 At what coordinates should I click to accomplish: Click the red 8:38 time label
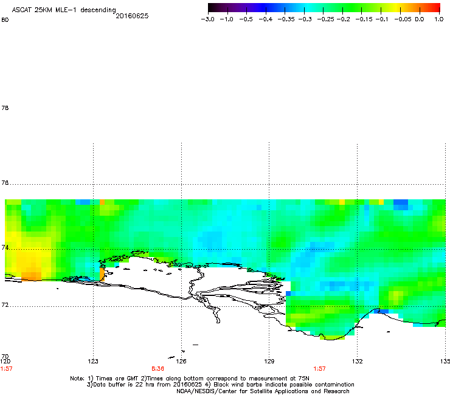coord(158,369)
